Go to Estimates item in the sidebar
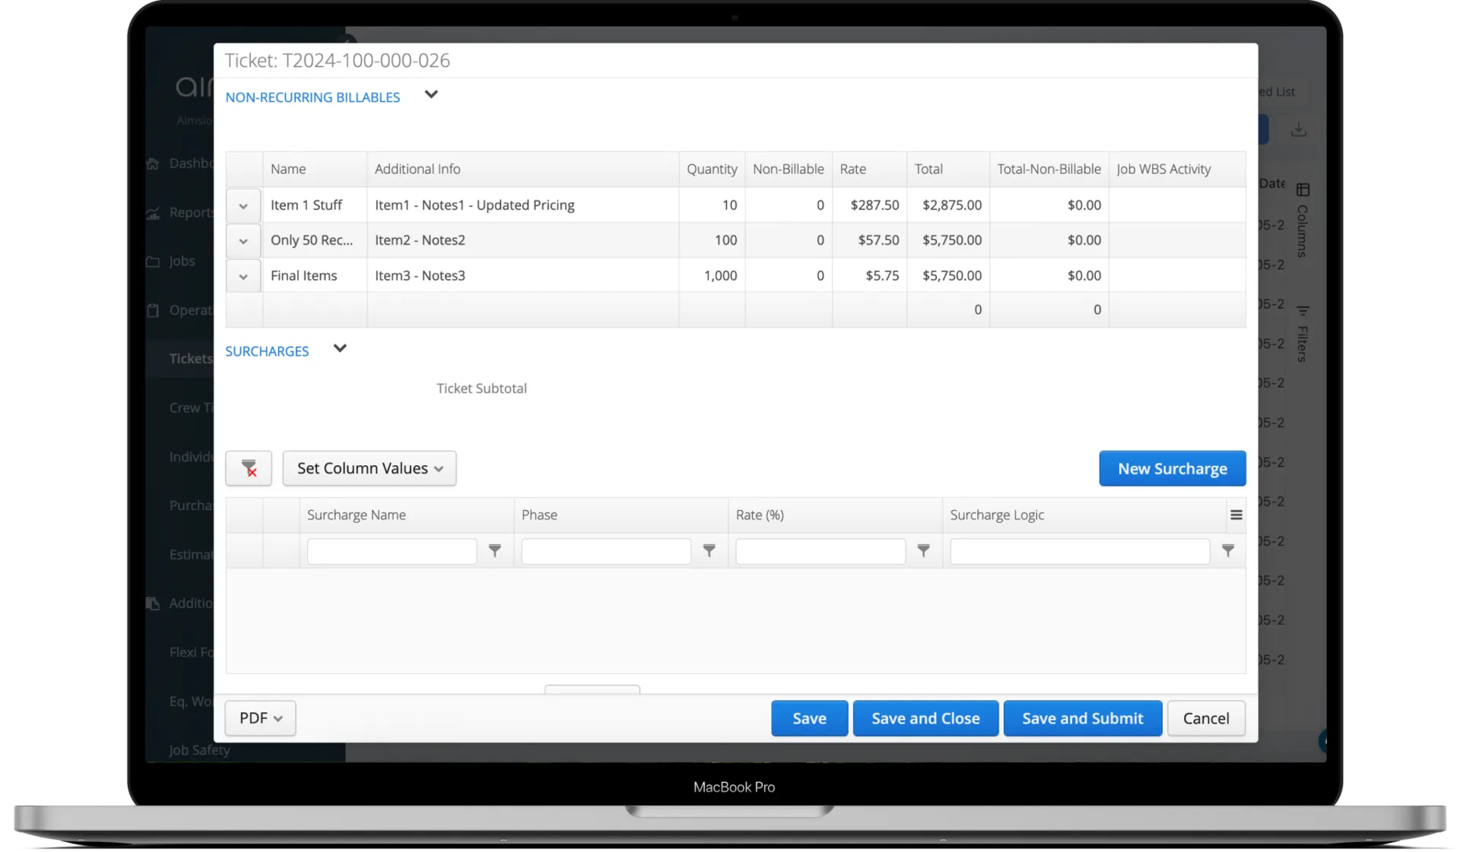1460x852 pixels. (x=191, y=555)
